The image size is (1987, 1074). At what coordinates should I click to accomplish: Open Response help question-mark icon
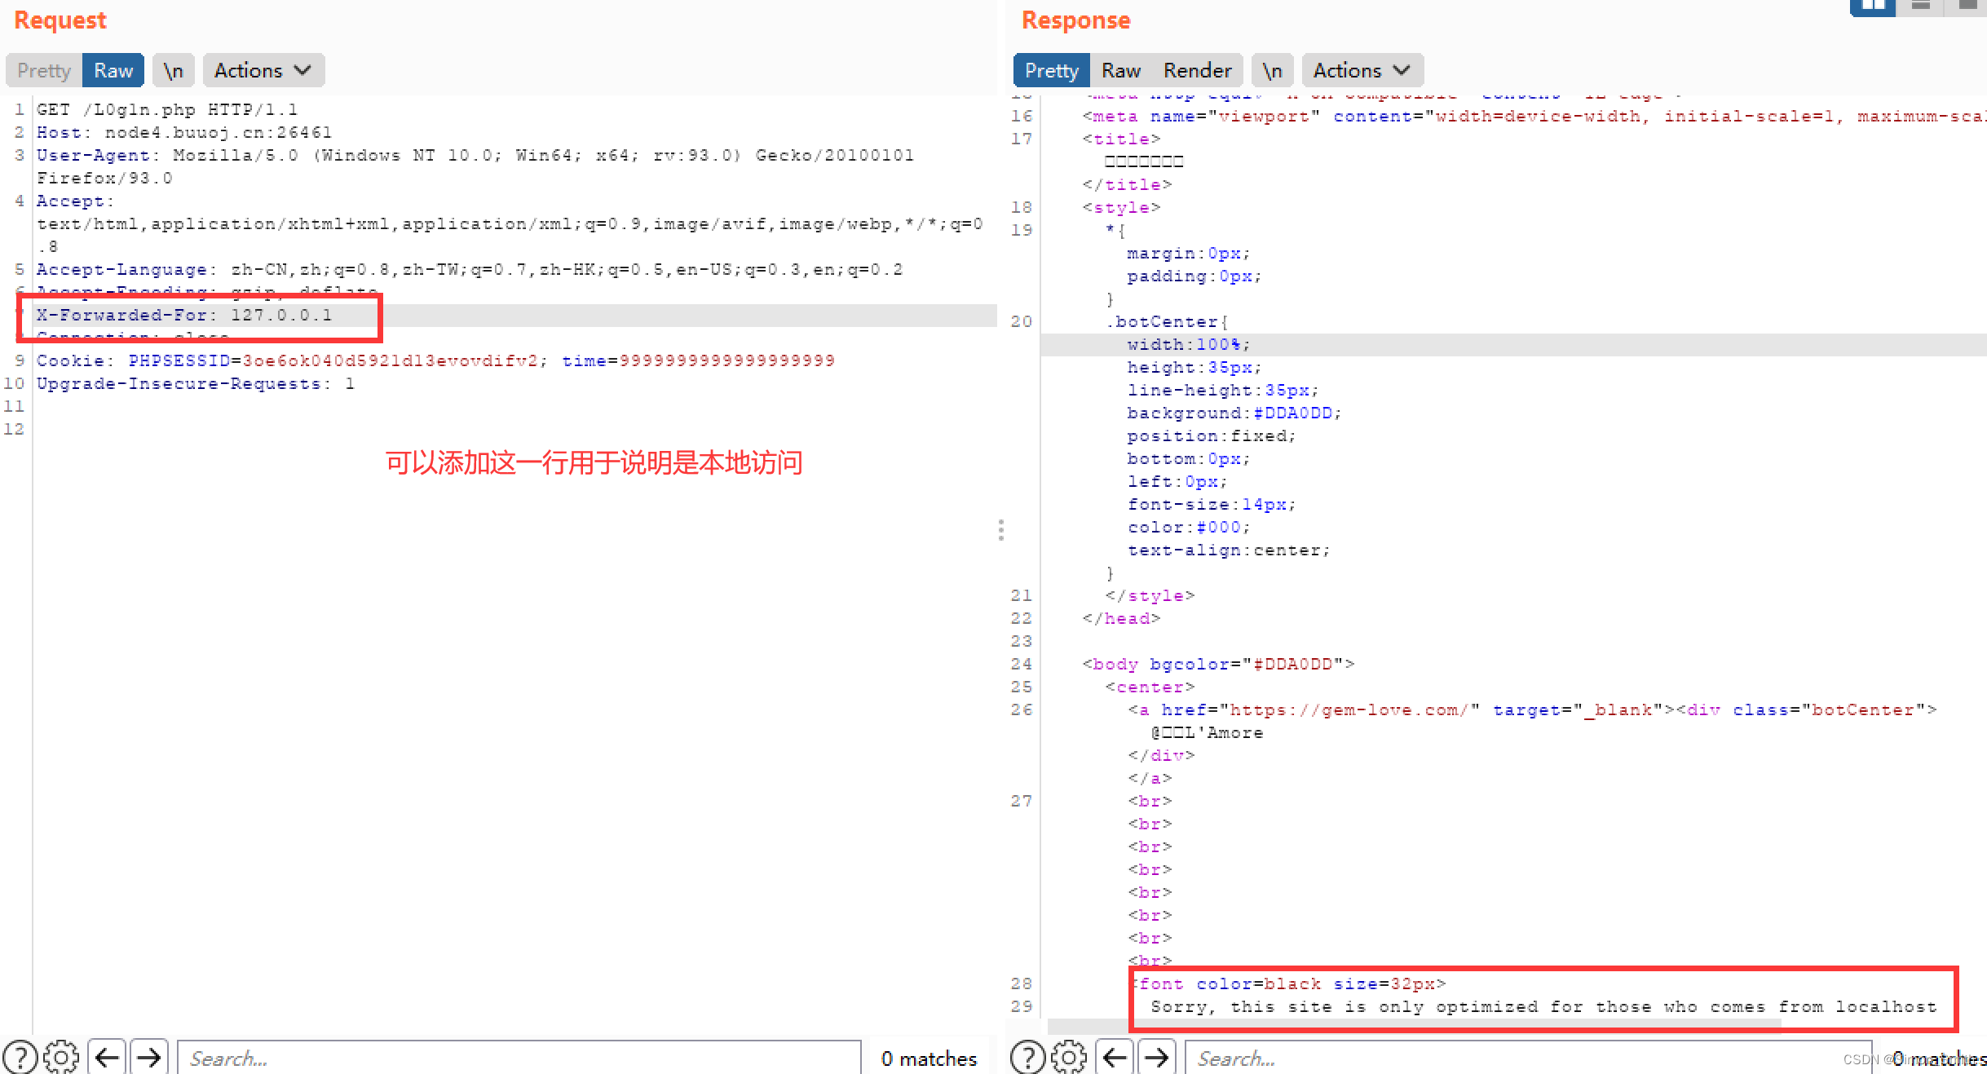(x=1028, y=1058)
